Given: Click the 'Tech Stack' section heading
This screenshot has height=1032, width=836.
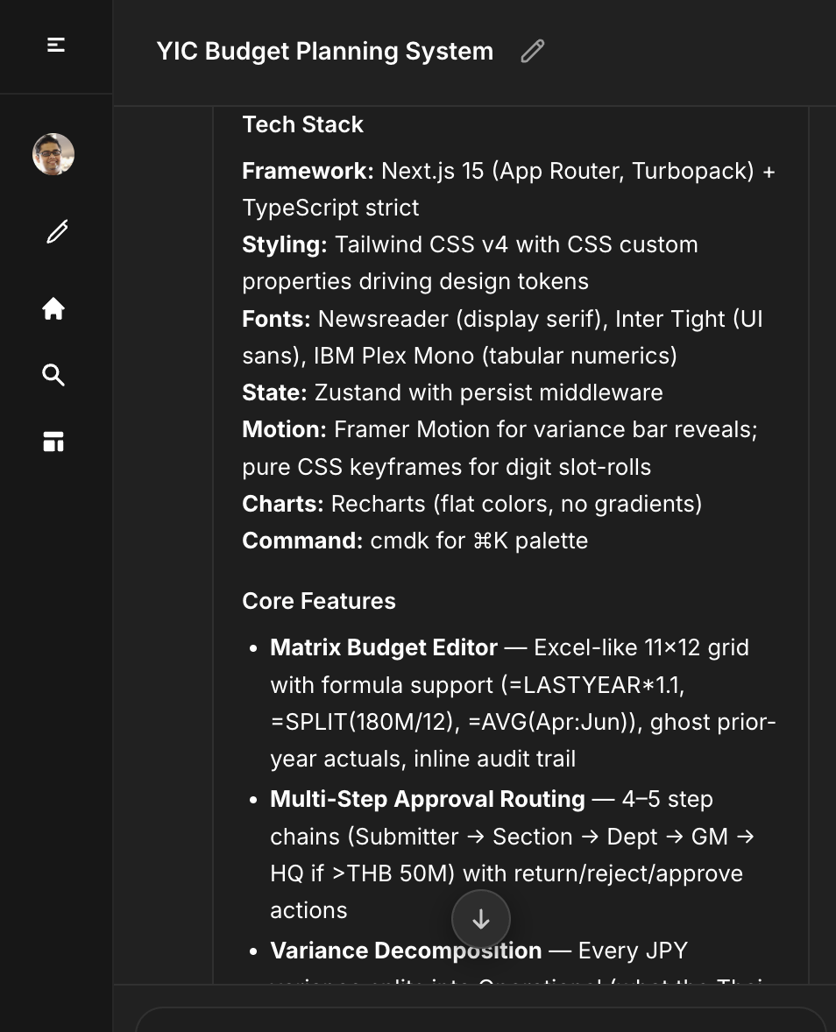Looking at the screenshot, I should [302, 124].
